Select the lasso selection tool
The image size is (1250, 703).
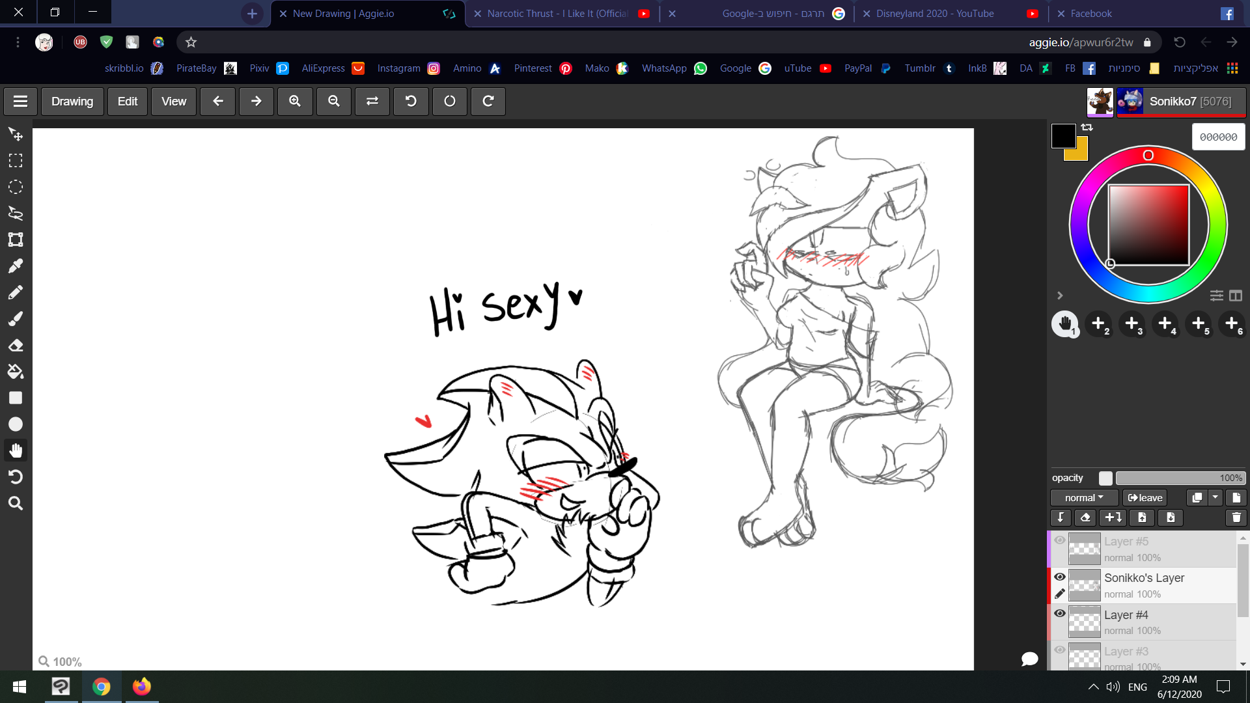click(16, 213)
